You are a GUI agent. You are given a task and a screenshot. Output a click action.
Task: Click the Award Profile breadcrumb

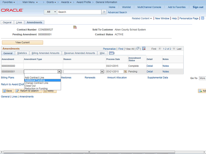[84, 2]
